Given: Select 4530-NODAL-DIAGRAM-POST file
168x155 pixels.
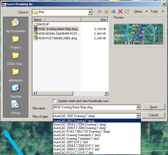Looking at the screenshot, I should tap(57, 34).
